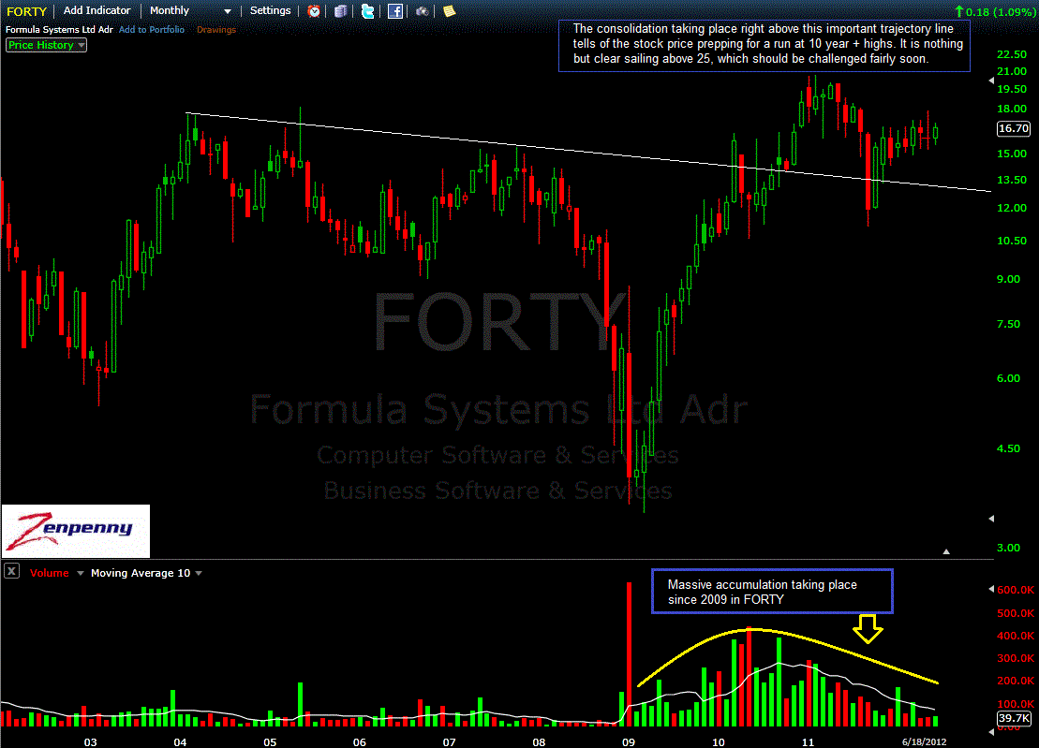Open the database stack icon
This screenshot has height=748, width=1039.
[341, 11]
